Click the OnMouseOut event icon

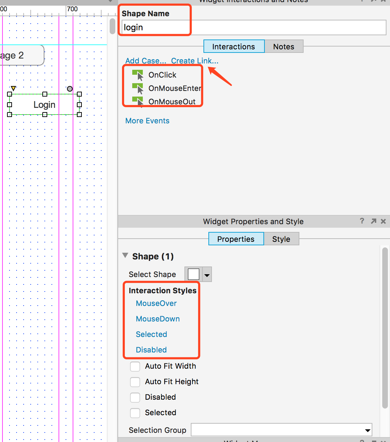[x=138, y=102]
